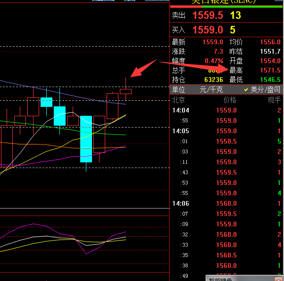Select the 14:06 trade row at 1560.0
The height and width of the screenshot is (281, 284).
pos(226,203)
